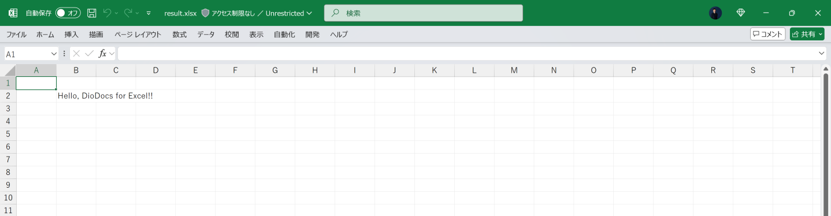
Task: Expand the formula bar with chevron
Action: coord(822,53)
